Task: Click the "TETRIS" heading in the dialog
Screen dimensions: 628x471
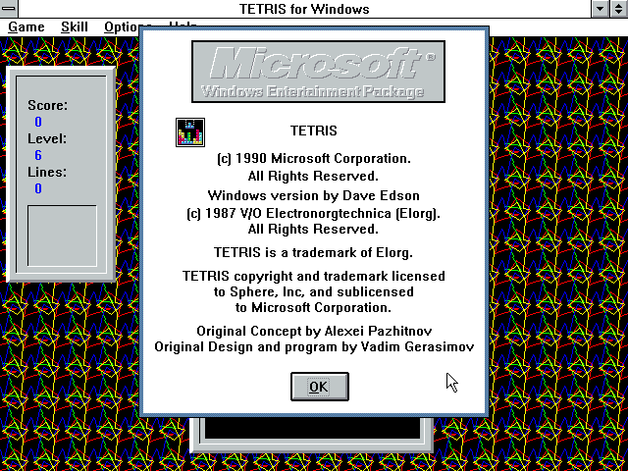Action: click(x=314, y=131)
